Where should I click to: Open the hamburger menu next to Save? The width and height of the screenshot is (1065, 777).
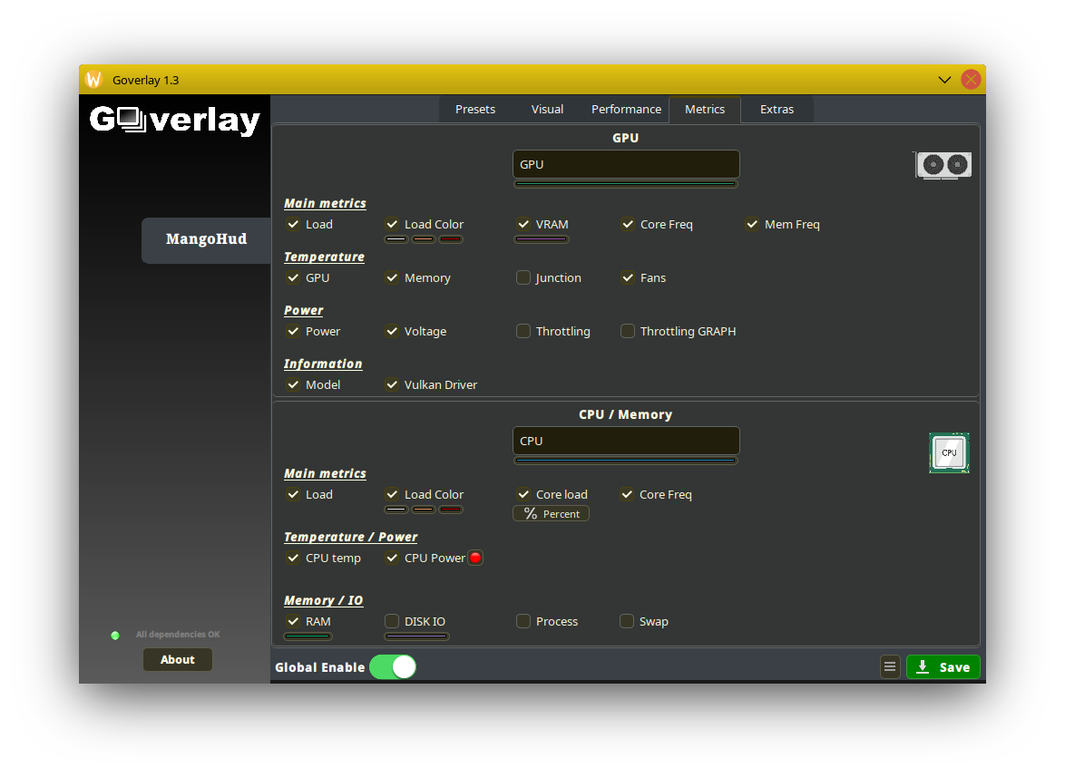[x=890, y=667]
